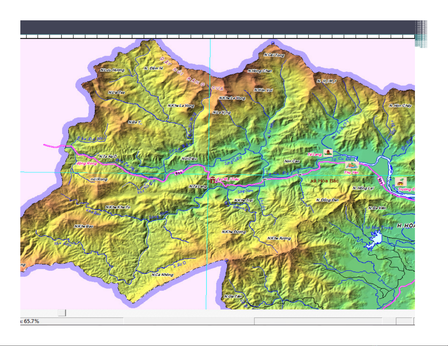Image resolution: width=448 pixels, height=346 pixels.
Task: Click the Thọ Yên resort icon
Action: 352,166
